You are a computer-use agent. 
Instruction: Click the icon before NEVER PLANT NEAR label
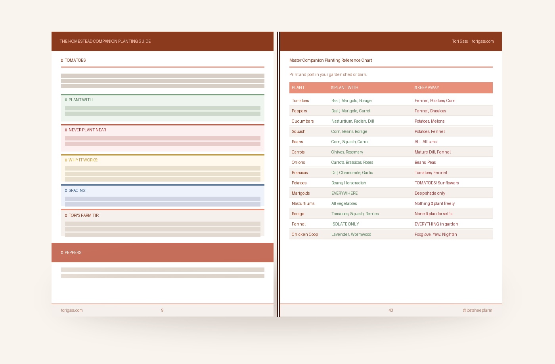[x=66, y=130]
